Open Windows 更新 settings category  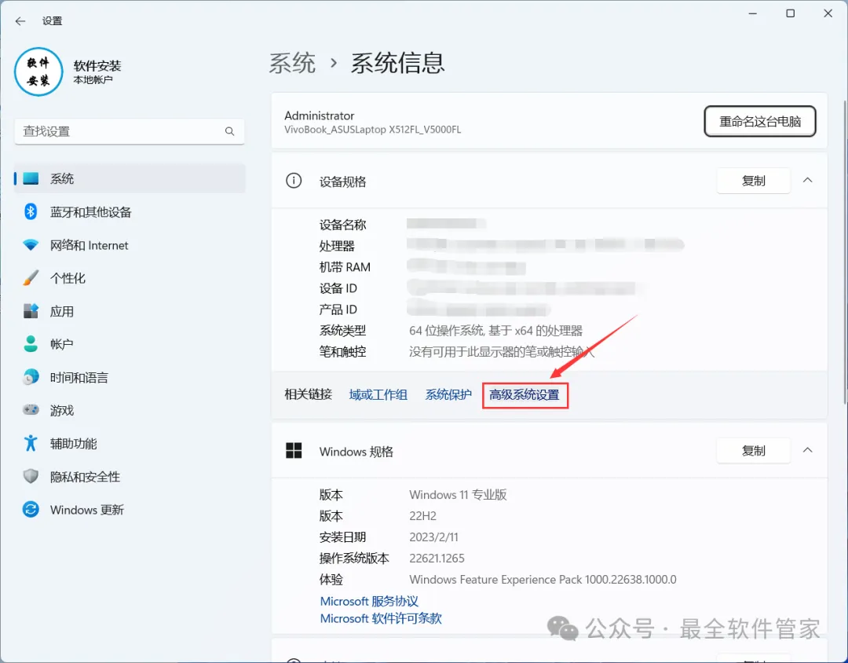(x=130, y=509)
